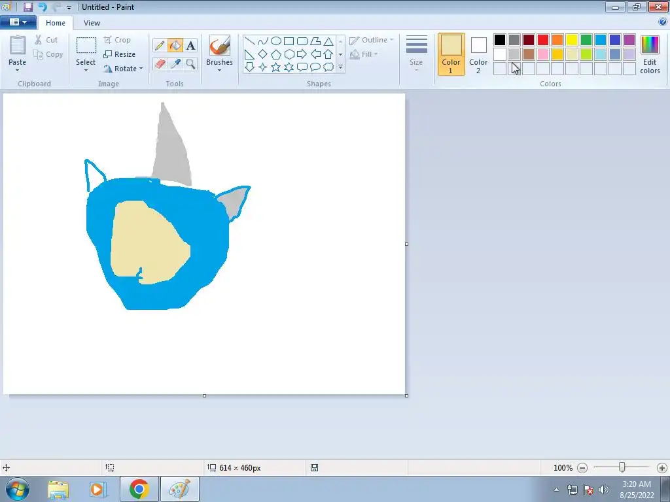Choose the Line shape
The width and height of the screenshot is (670, 502).
coord(249,41)
